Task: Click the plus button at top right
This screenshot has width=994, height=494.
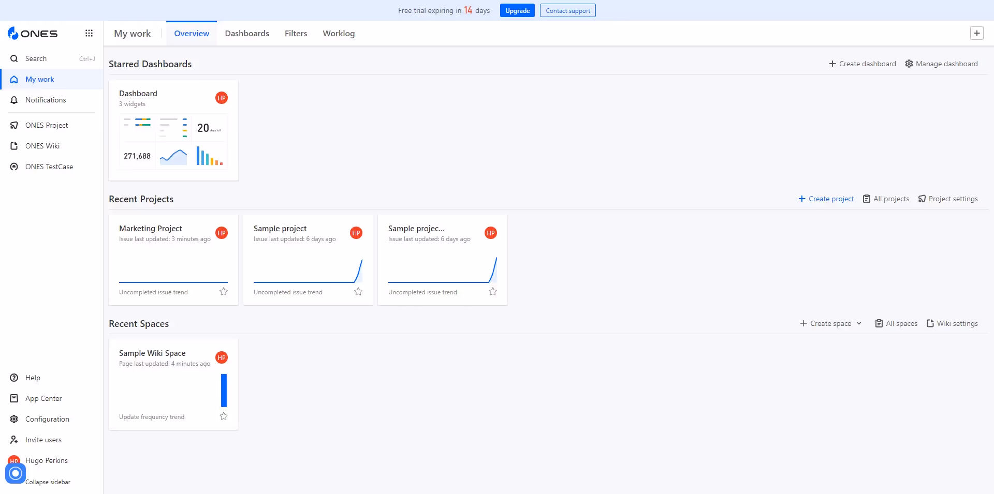Action: 976,33
